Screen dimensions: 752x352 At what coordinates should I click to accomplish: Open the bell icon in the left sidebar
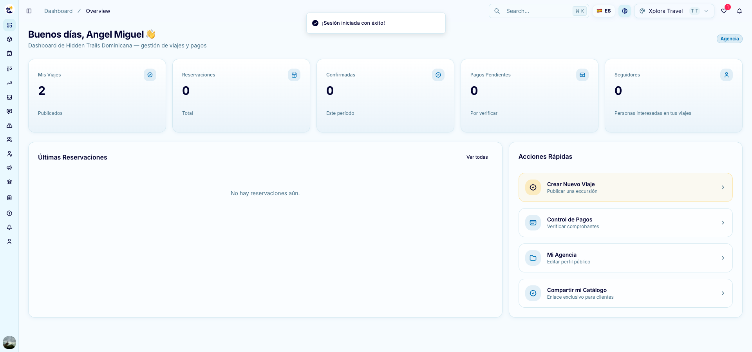pyautogui.click(x=9, y=227)
